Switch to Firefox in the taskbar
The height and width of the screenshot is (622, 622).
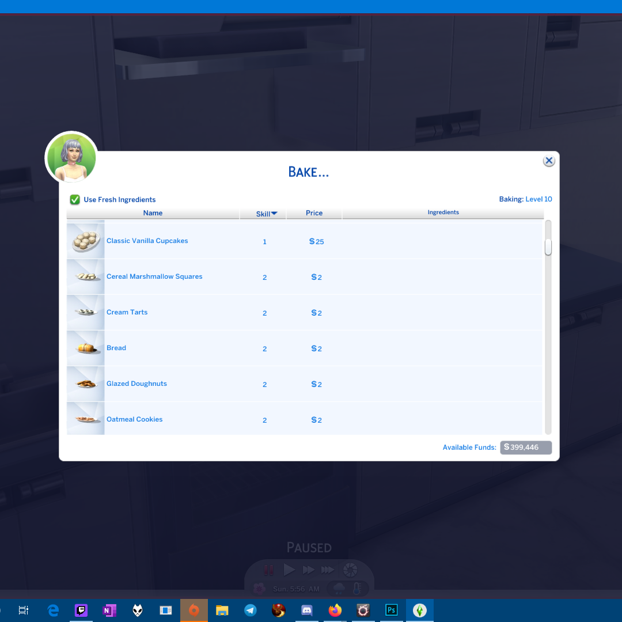[x=335, y=610]
